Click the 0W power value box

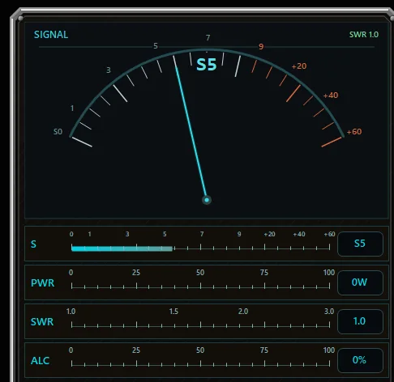[360, 282]
